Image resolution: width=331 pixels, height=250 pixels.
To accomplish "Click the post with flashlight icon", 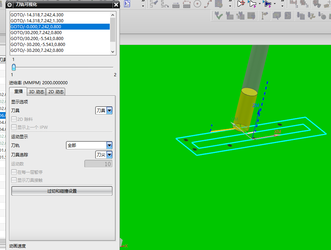I will [264, 16].
